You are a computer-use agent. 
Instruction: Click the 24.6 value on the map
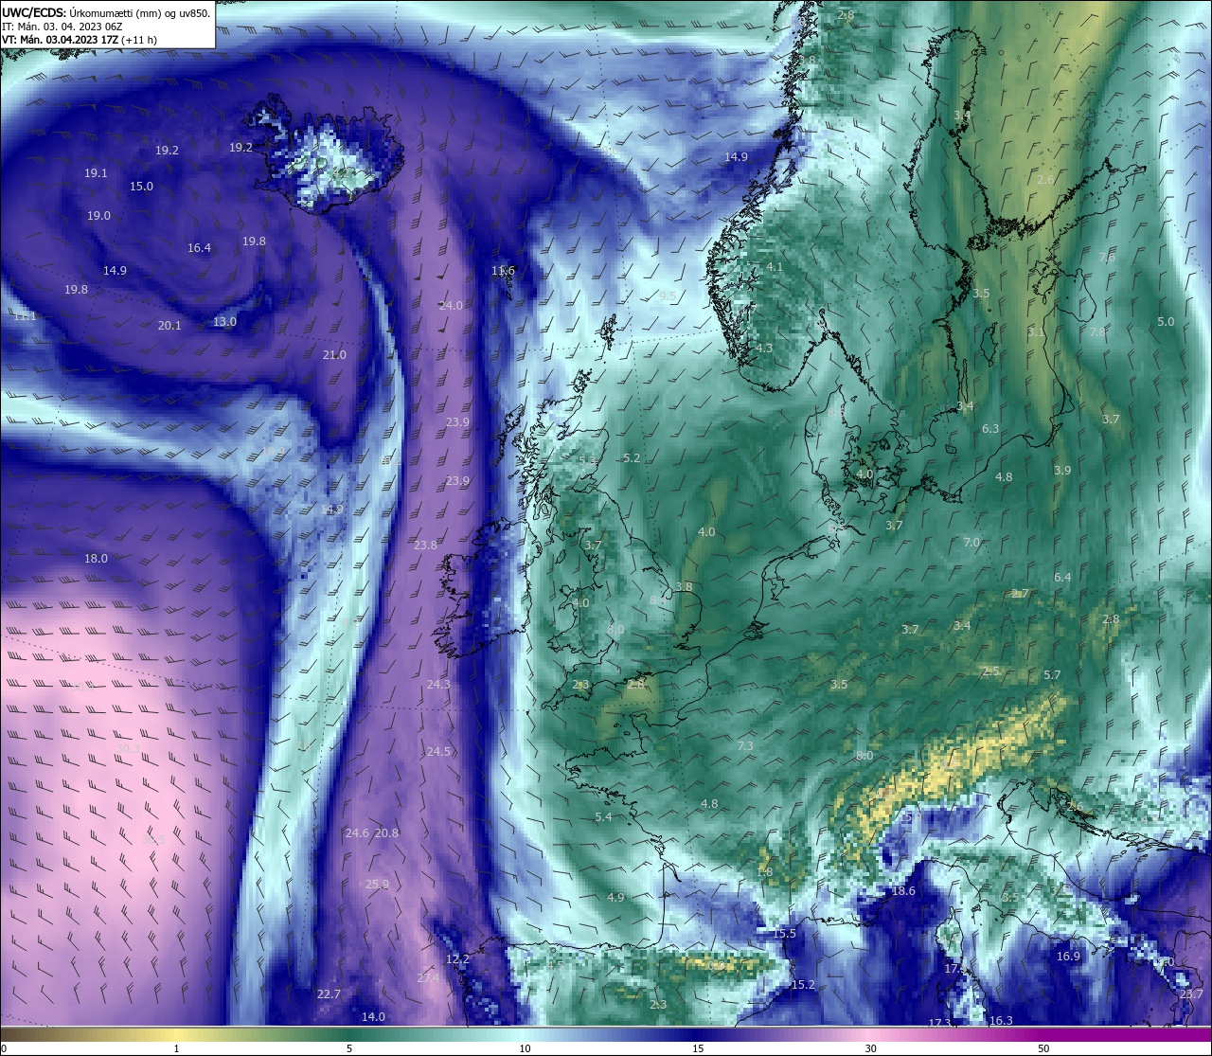click(x=357, y=833)
